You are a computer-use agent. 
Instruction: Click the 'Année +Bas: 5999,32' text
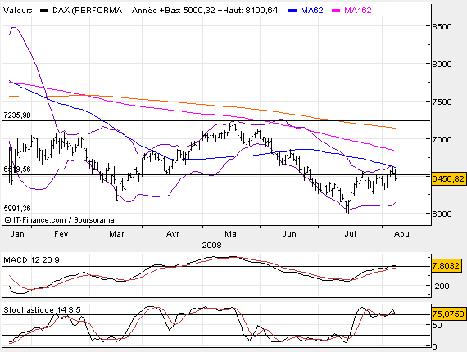coord(174,11)
